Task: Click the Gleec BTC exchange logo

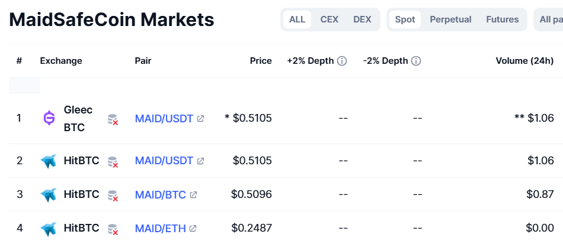Action: [x=49, y=118]
